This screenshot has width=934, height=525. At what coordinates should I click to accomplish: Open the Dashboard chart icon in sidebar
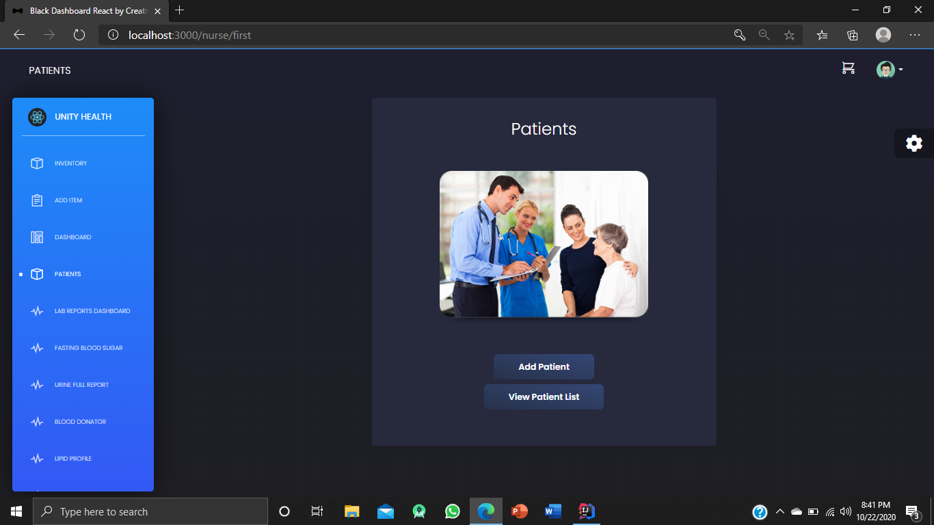(37, 237)
